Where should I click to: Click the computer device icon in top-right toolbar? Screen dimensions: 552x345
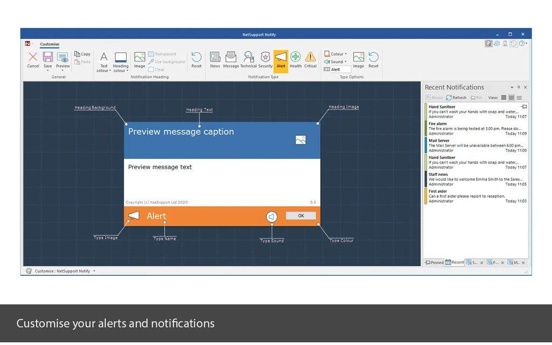(505, 43)
